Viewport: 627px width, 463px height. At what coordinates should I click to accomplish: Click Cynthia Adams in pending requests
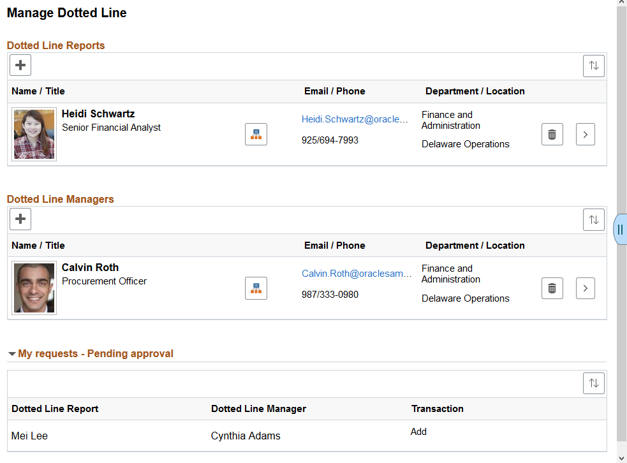coord(246,436)
